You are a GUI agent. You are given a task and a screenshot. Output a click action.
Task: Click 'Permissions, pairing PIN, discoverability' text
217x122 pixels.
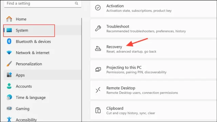(x=136, y=72)
